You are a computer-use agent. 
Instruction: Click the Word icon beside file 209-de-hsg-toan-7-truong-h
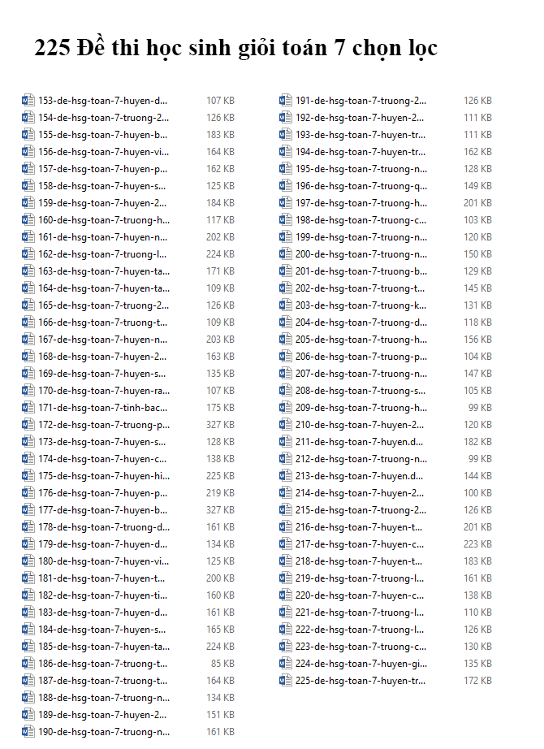pyautogui.click(x=285, y=408)
